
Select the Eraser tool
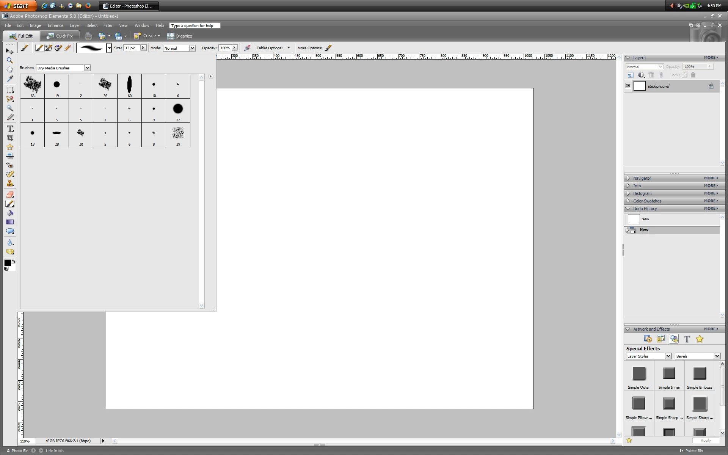(x=10, y=195)
